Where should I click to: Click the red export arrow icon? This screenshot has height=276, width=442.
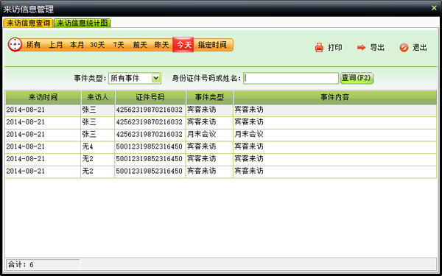(361, 47)
